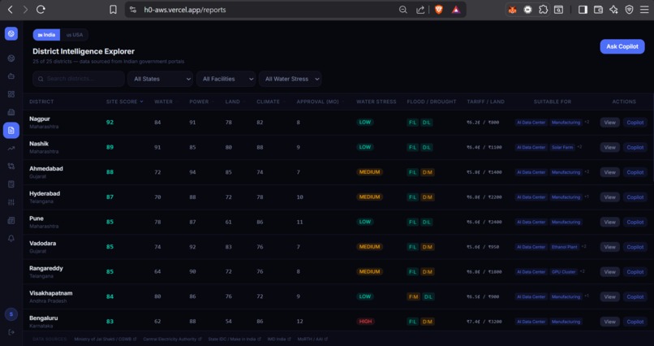
Task: Switch country to India
Action: [x=46, y=35]
